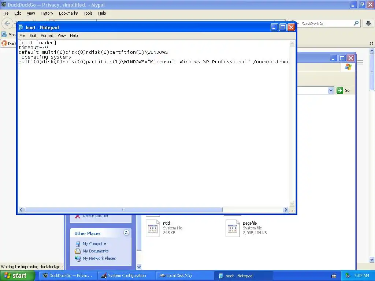Image resolution: width=375 pixels, height=281 pixels.
Task: Open Notepad Edit menu
Action: click(x=33, y=35)
